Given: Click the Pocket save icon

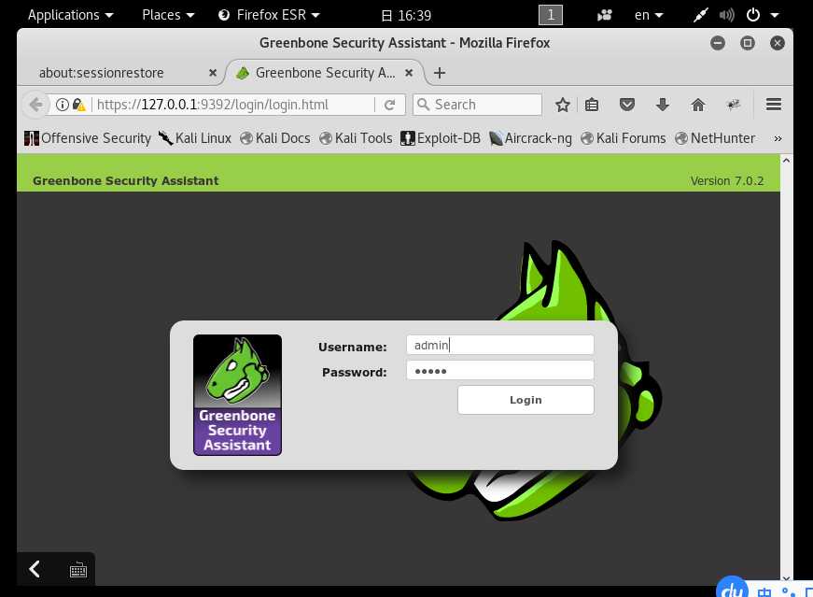Looking at the screenshot, I should click(627, 105).
